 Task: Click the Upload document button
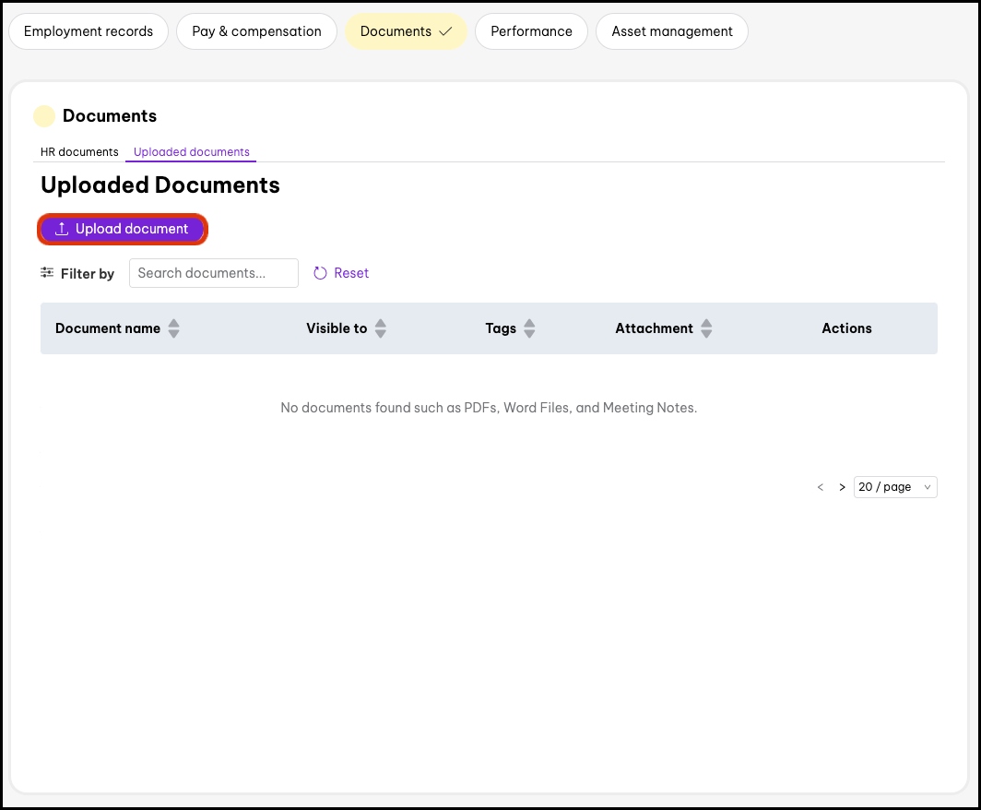tap(123, 229)
